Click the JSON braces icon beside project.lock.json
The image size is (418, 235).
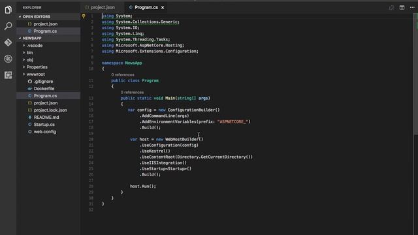pyautogui.click(x=30, y=110)
